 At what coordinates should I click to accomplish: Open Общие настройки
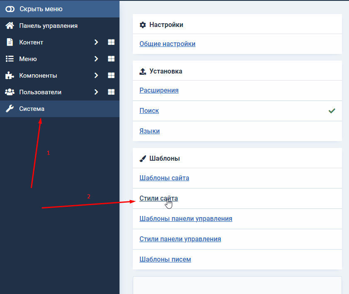tap(167, 44)
